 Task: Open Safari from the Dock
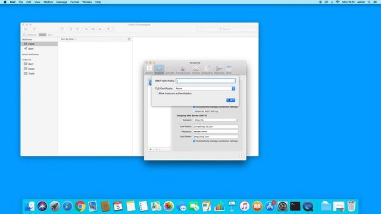pos(67,206)
